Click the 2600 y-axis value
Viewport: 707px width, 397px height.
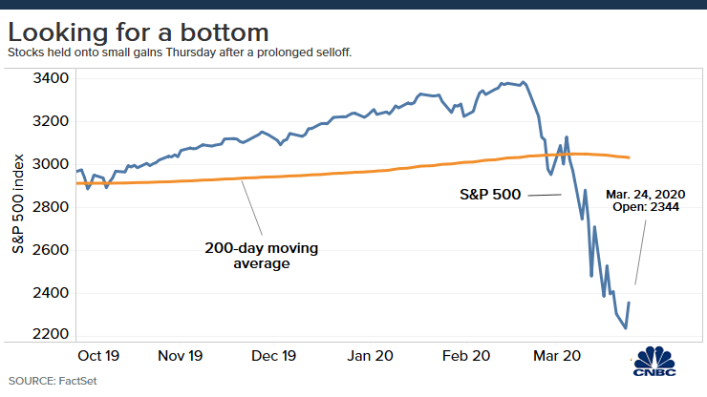pos(51,250)
